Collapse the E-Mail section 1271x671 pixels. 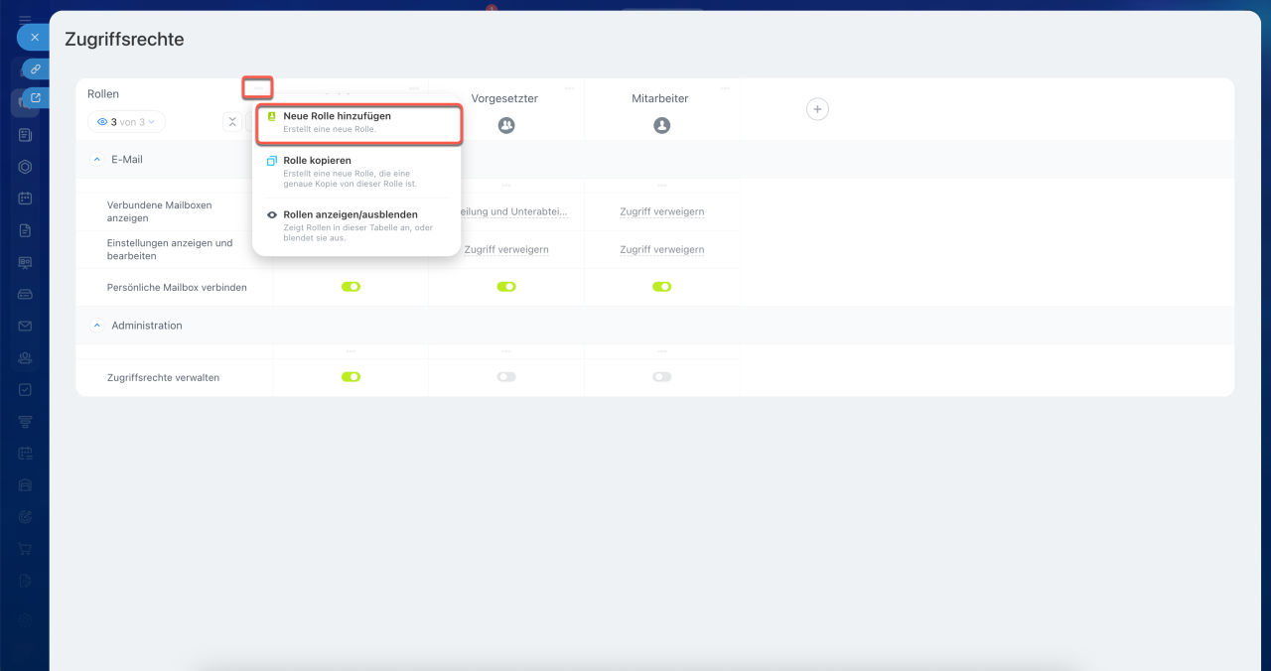[97, 159]
